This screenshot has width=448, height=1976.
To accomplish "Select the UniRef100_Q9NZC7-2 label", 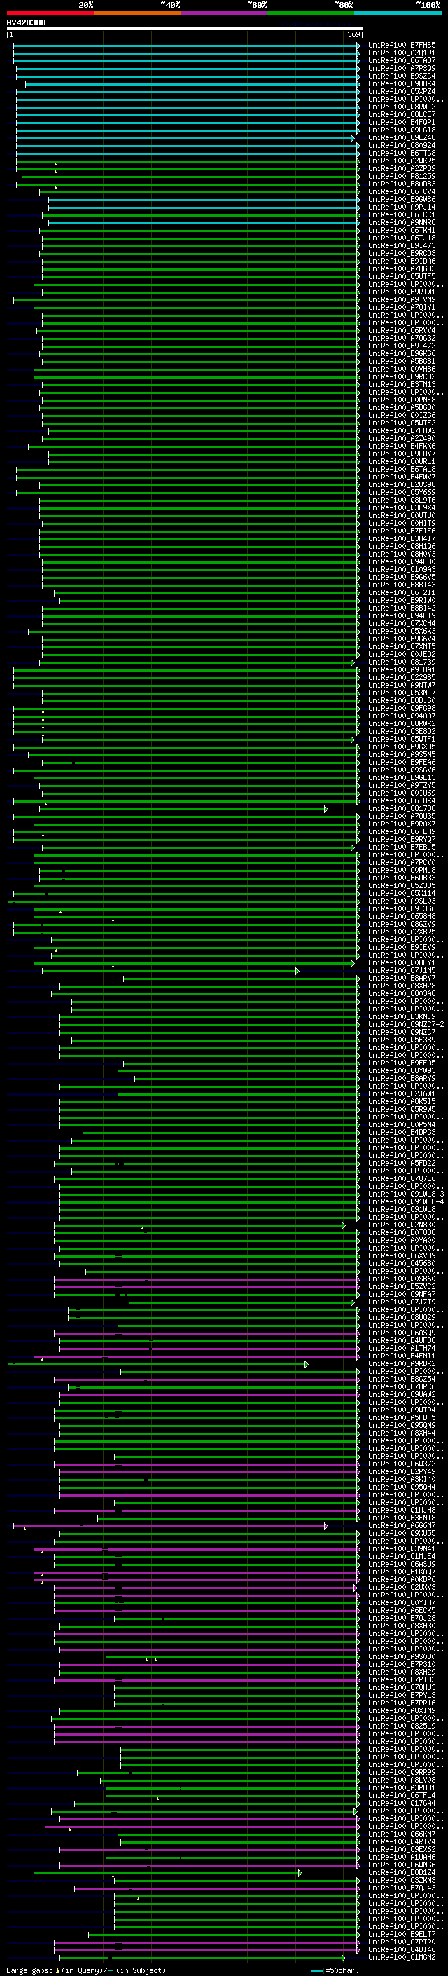I will (x=406, y=1024).
